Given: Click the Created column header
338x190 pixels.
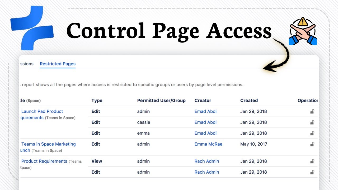Looking at the screenshot, I should [249, 101].
